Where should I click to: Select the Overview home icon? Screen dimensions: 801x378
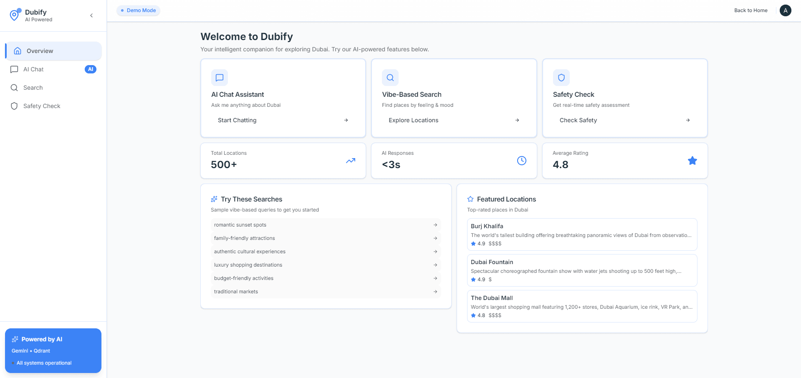17,50
